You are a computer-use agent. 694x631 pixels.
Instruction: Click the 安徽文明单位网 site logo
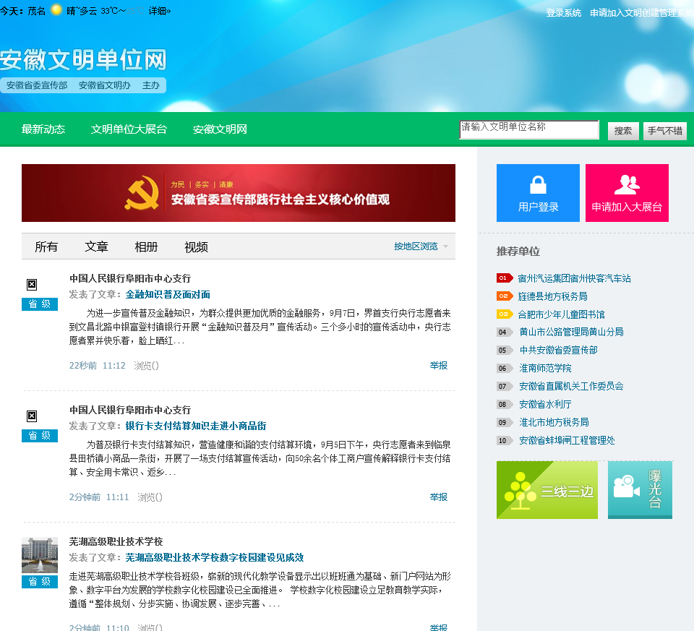pyautogui.click(x=83, y=60)
